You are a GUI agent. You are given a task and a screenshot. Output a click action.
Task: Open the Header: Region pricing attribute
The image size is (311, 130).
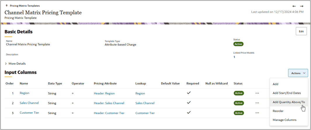click(x=104, y=93)
